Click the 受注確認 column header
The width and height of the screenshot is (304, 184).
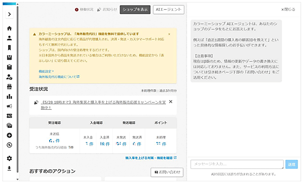tap(55, 123)
